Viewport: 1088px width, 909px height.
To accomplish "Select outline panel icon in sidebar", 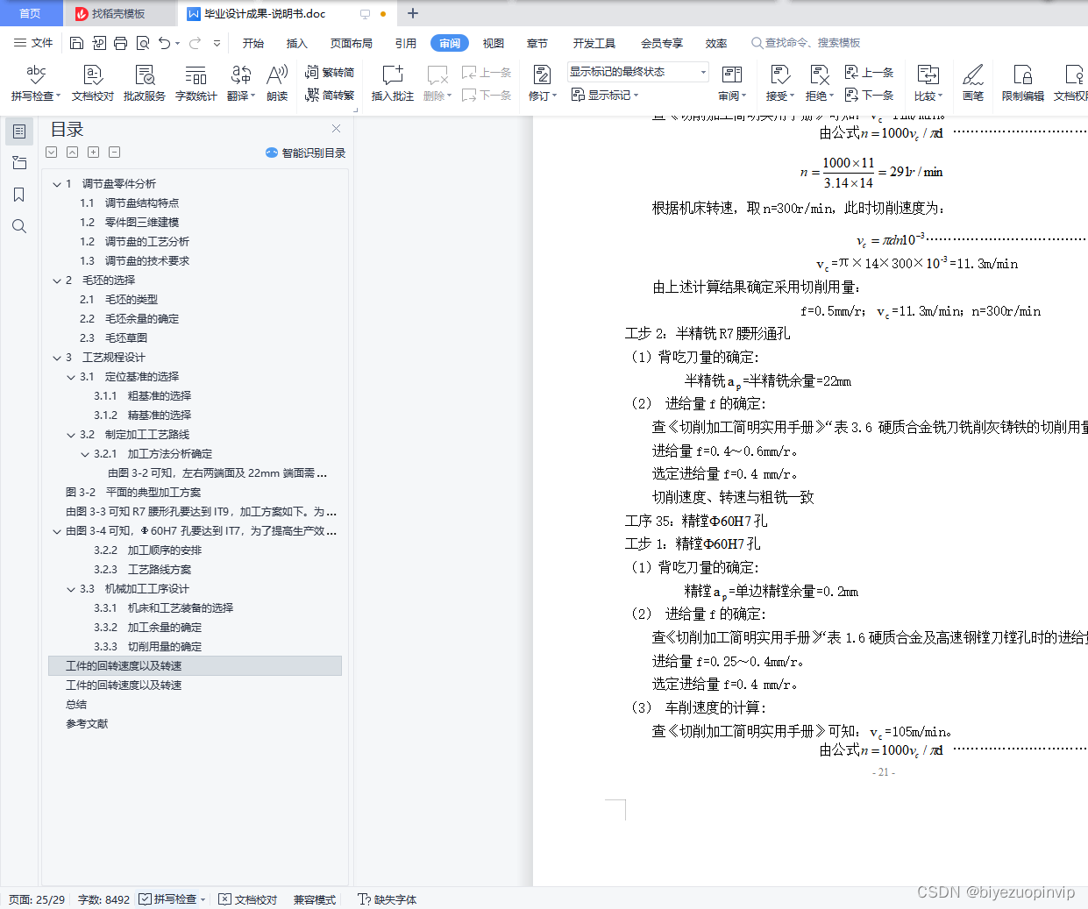I will pyautogui.click(x=18, y=131).
